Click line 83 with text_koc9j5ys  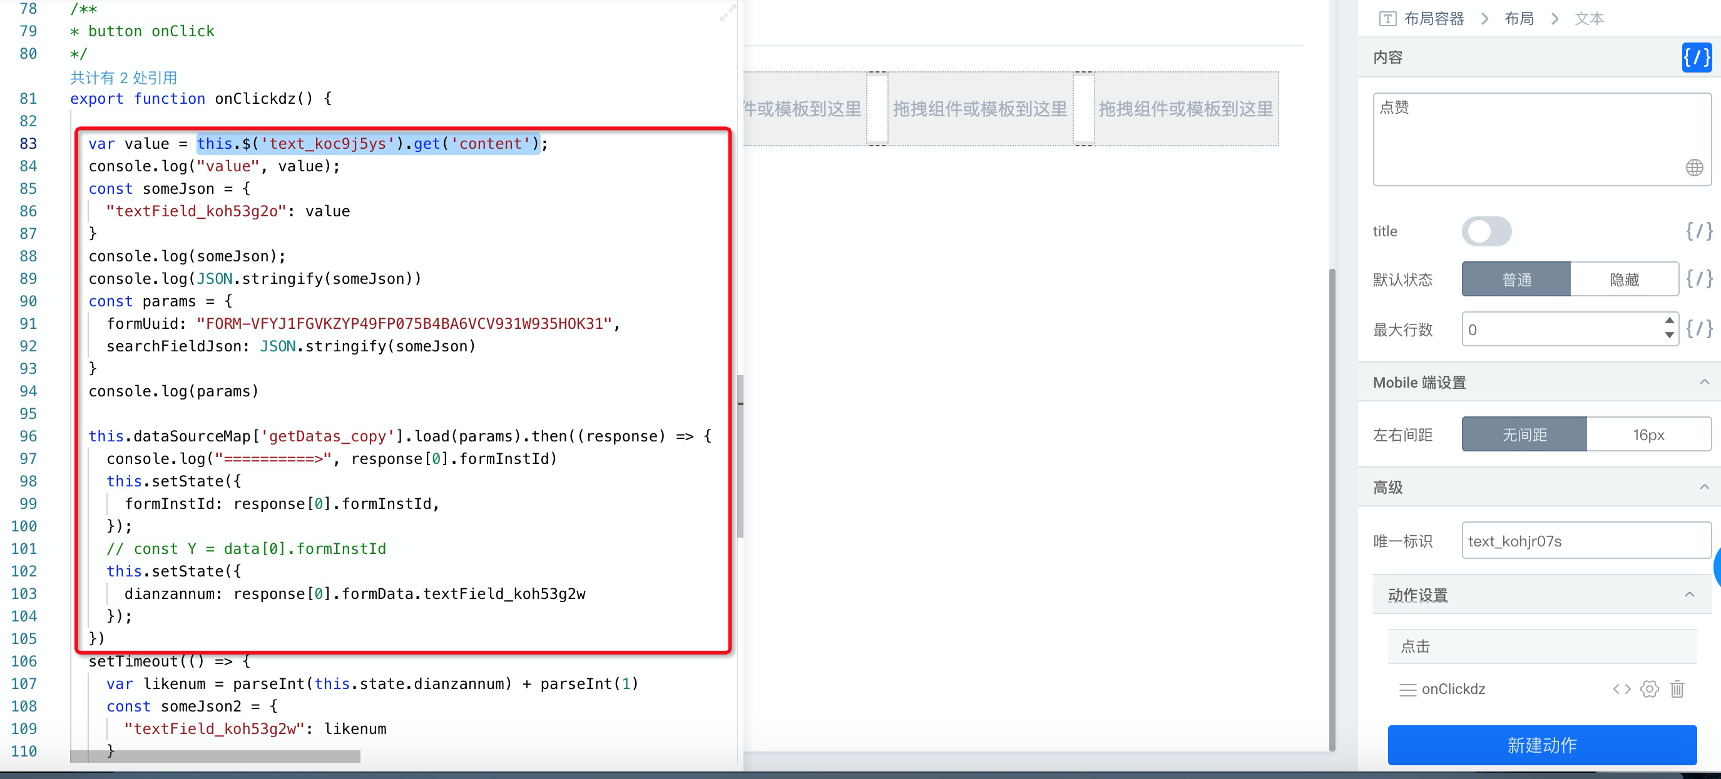(x=318, y=144)
